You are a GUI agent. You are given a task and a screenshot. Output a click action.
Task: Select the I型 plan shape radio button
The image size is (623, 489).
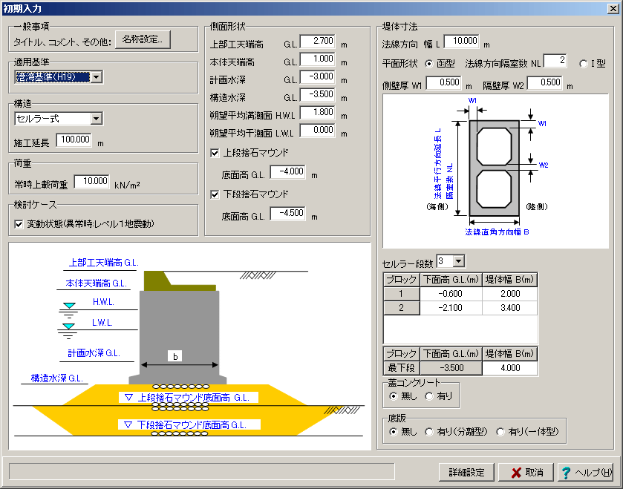point(583,63)
